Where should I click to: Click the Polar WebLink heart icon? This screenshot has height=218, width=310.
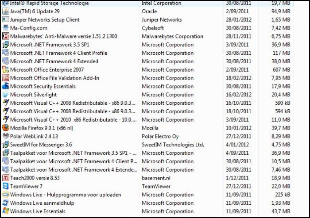point(5,136)
